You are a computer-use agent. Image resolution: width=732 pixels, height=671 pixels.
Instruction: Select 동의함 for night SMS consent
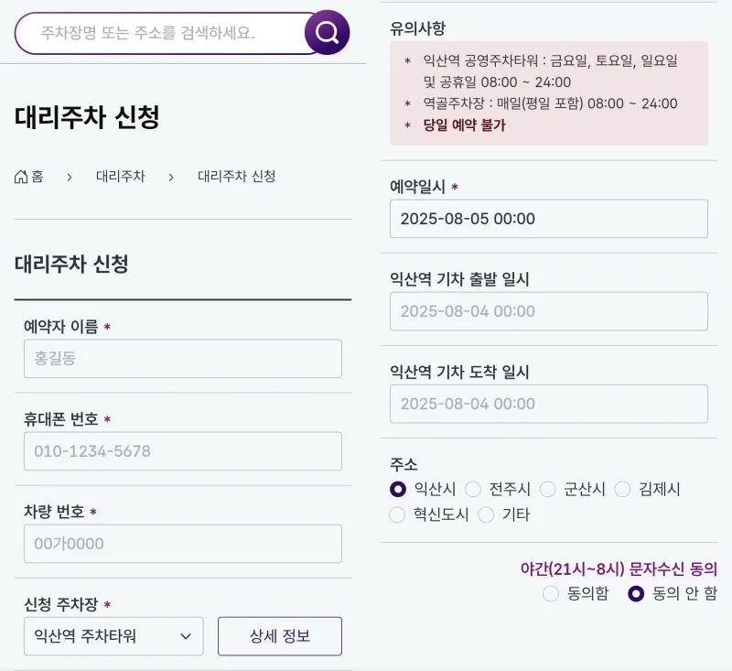(x=551, y=594)
